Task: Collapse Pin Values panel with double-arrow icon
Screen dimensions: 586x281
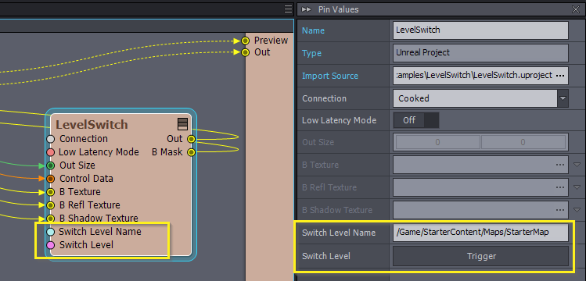Action: click(x=307, y=9)
